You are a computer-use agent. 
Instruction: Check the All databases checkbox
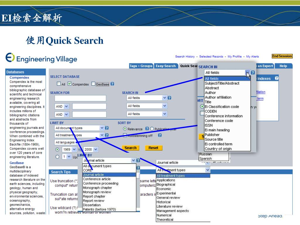click(59, 83)
